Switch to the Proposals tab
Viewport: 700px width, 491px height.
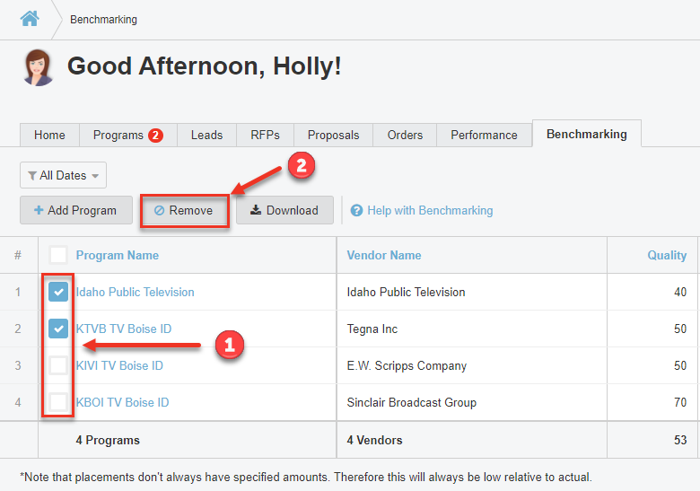click(333, 136)
